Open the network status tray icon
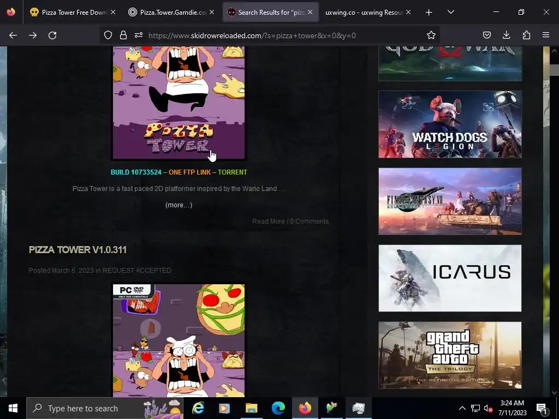The width and height of the screenshot is (559, 419). 475,408
